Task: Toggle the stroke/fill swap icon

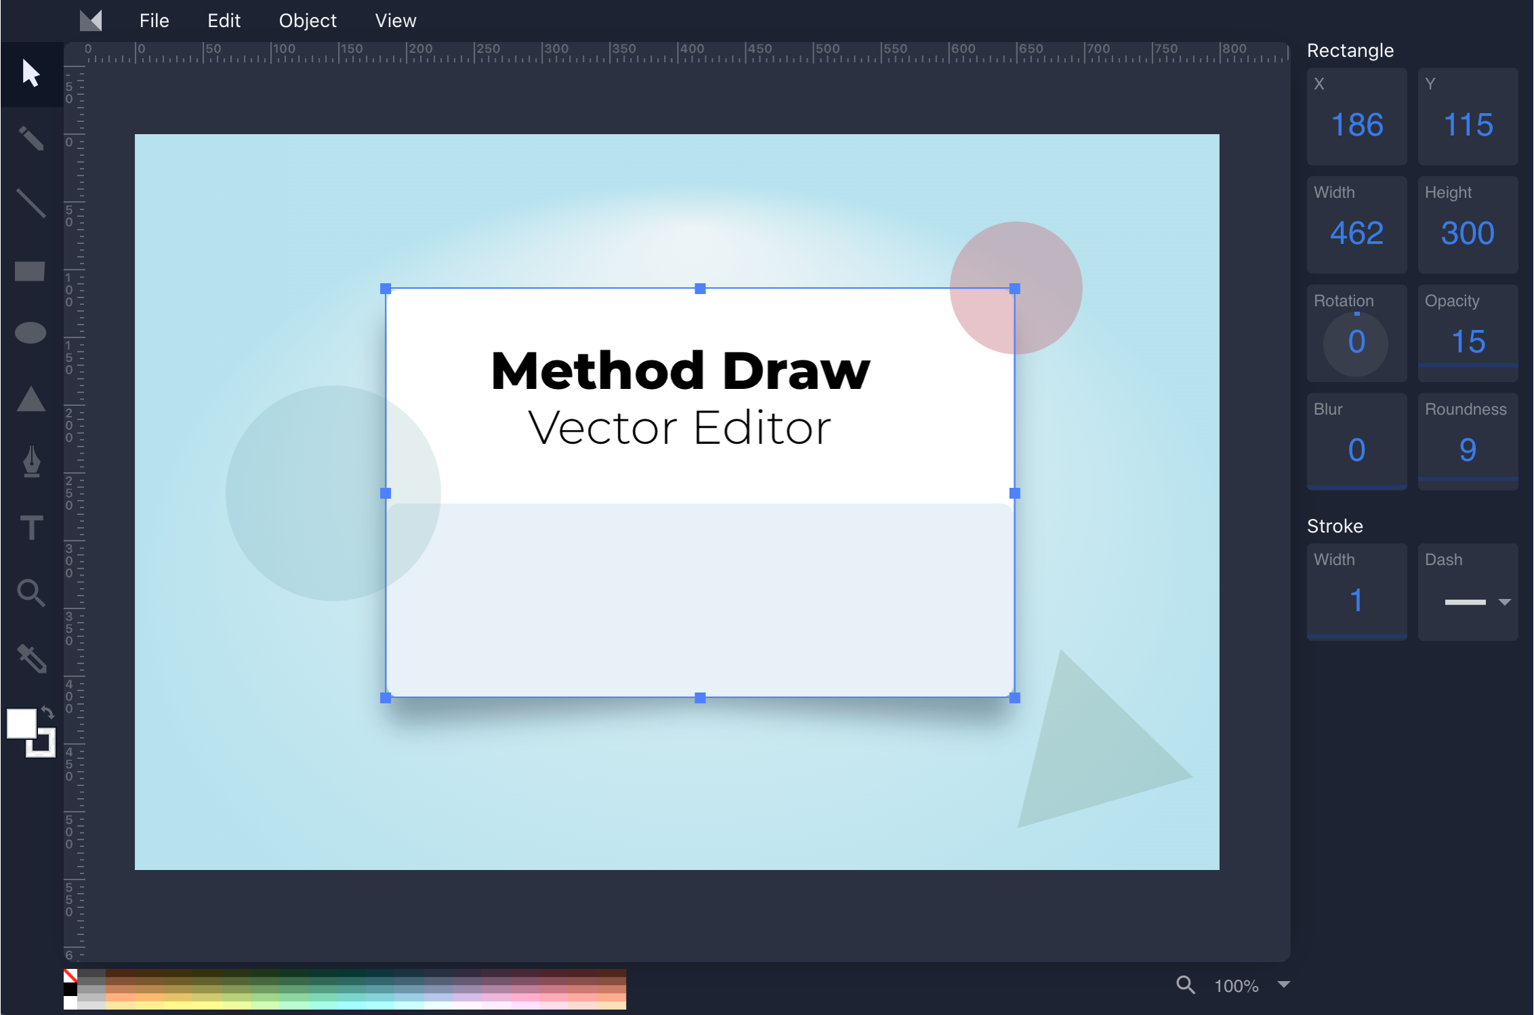Action: [47, 711]
